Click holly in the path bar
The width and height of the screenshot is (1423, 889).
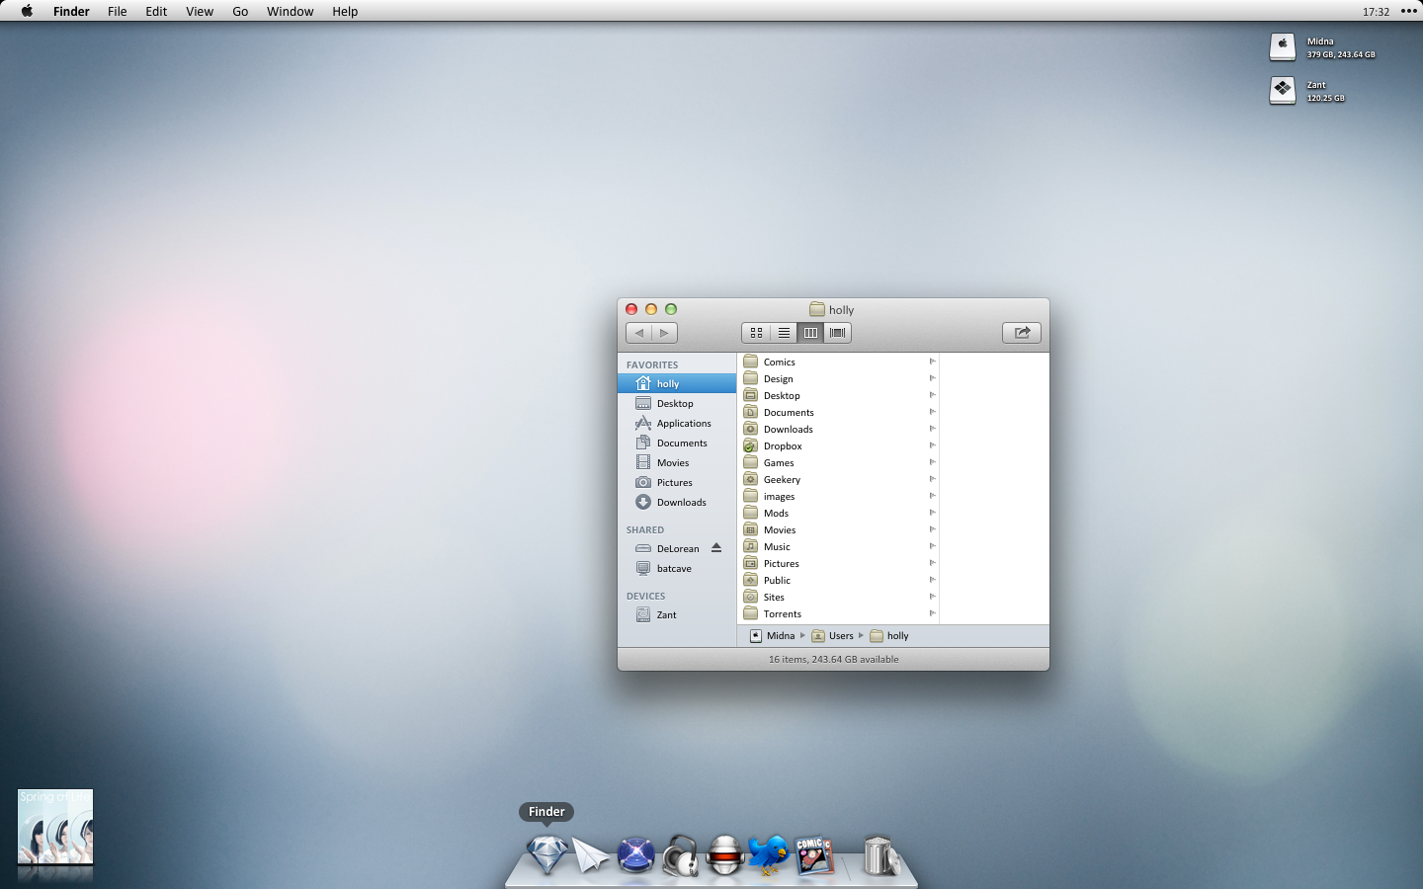pos(889,635)
